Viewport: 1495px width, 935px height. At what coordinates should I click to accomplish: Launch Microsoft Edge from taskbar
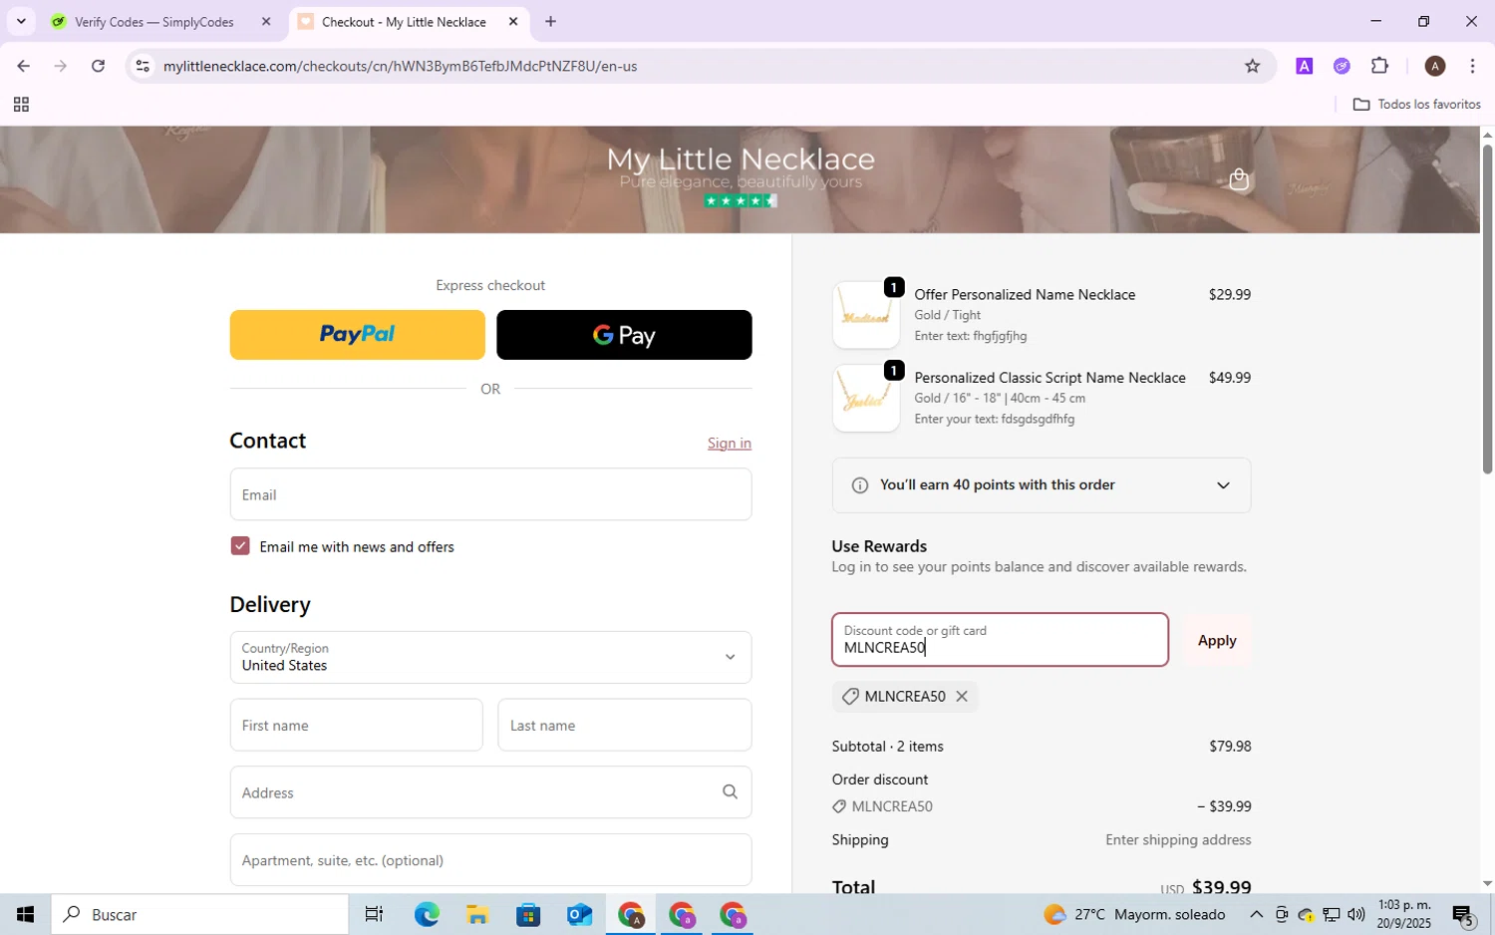coord(427,914)
